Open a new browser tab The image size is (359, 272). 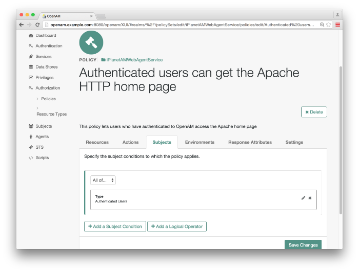tap(101, 16)
